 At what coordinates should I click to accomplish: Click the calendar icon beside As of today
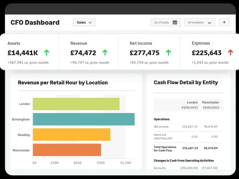pyautogui.click(x=175, y=22)
